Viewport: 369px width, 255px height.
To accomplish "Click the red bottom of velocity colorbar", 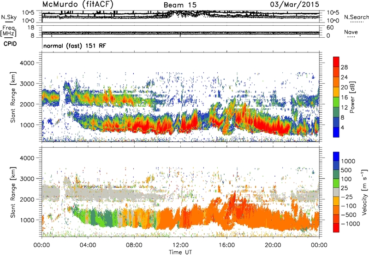I will click(x=336, y=228).
